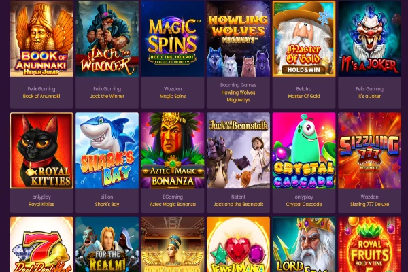Choose the Royal Kitties black cat thumbnail
Viewport: 408px width, 272px height.
point(41,150)
